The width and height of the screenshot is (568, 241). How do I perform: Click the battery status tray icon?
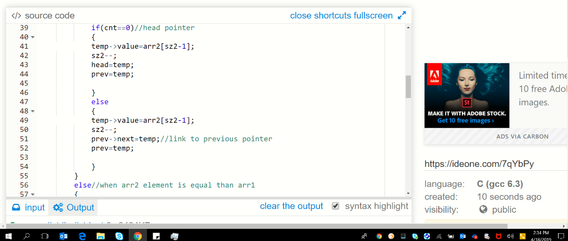[451, 237]
